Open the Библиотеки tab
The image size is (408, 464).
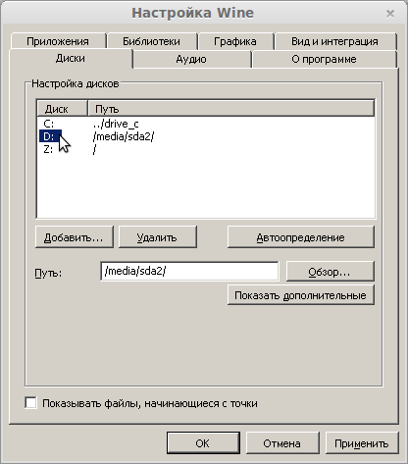click(x=152, y=41)
